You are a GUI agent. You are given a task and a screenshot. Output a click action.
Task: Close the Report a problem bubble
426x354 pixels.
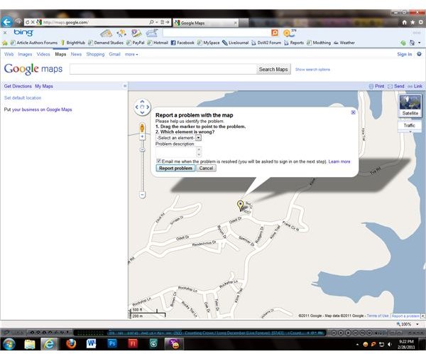[x=353, y=112]
